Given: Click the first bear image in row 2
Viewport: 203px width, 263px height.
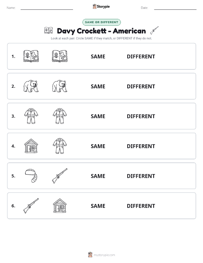Looking at the screenshot, I should click(31, 86).
